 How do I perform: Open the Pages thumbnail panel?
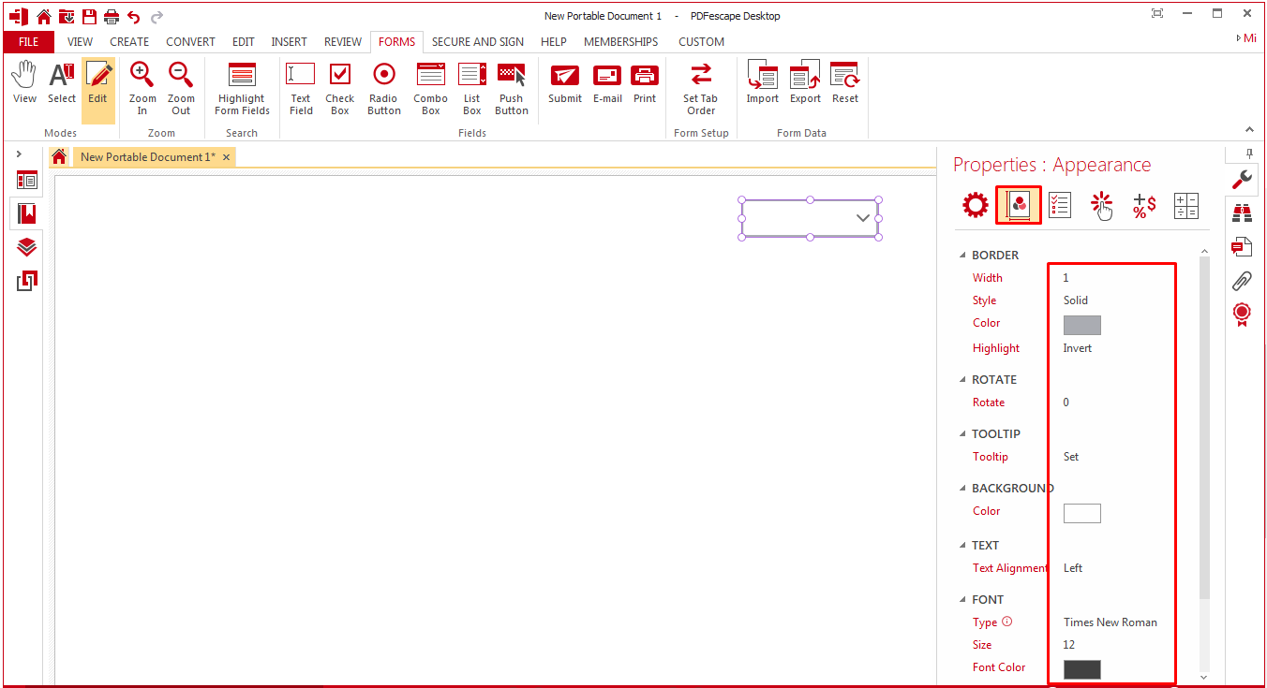point(27,181)
